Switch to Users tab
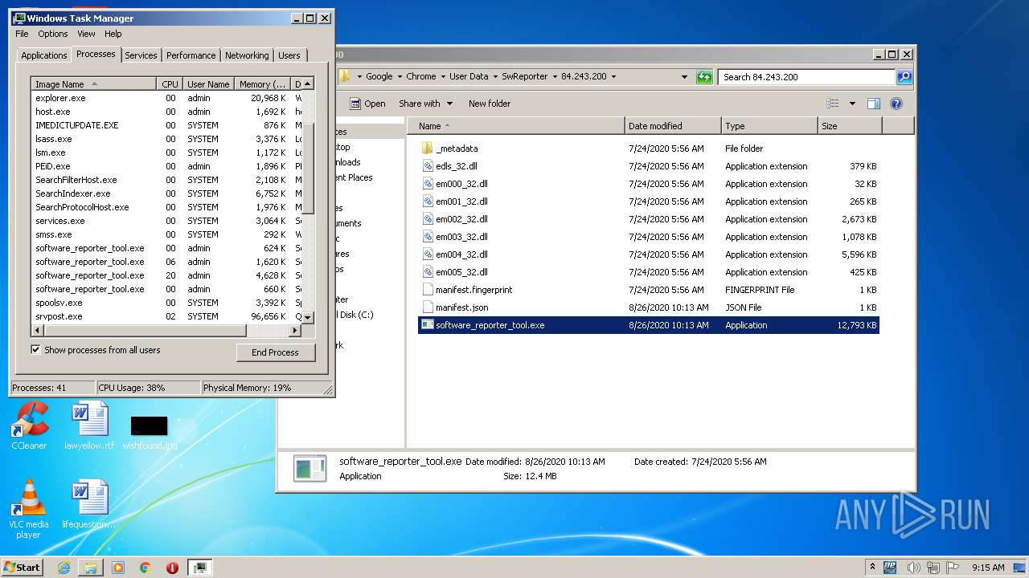The height and width of the screenshot is (578, 1029). (289, 55)
